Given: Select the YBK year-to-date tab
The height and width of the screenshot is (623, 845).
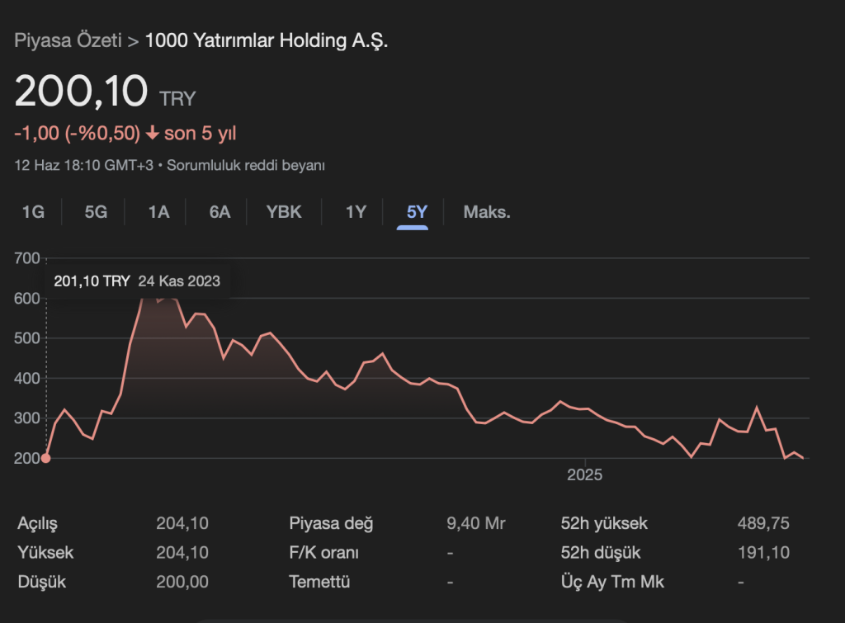Looking at the screenshot, I should (284, 212).
